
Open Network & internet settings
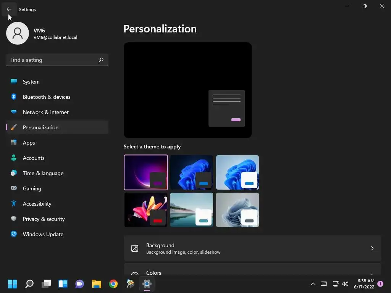pyautogui.click(x=57, y=112)
